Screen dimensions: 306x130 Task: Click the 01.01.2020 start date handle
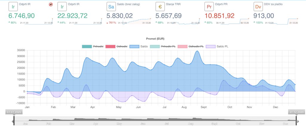pos(14,112)
